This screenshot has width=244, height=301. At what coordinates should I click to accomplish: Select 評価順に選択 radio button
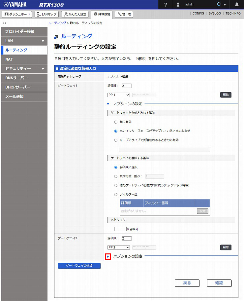(116, 168)
